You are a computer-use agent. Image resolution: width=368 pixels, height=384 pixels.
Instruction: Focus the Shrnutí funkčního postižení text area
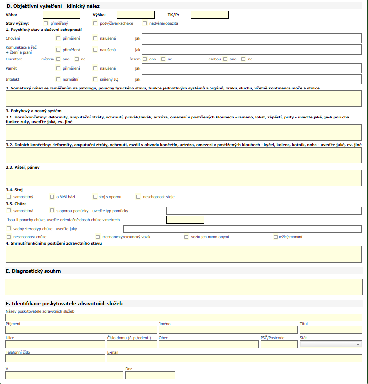tap(184, 255)
